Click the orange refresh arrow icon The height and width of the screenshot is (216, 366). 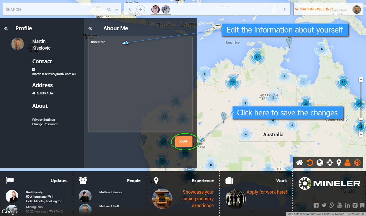(310, 162)
